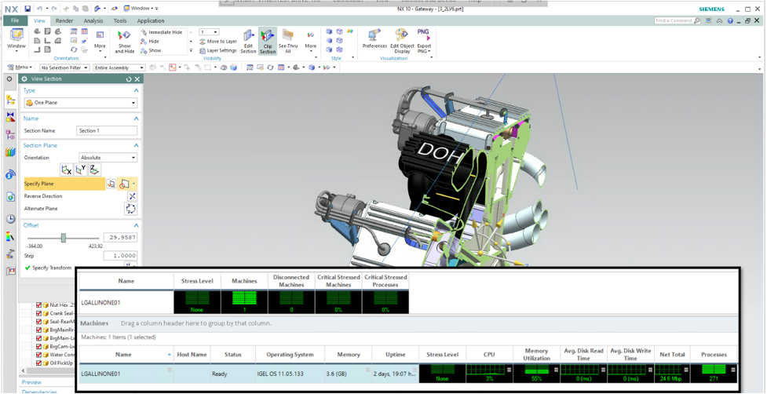Toggle the Clip Section tool
Viewport: 767px width, 394px height.
coord(268,41)
